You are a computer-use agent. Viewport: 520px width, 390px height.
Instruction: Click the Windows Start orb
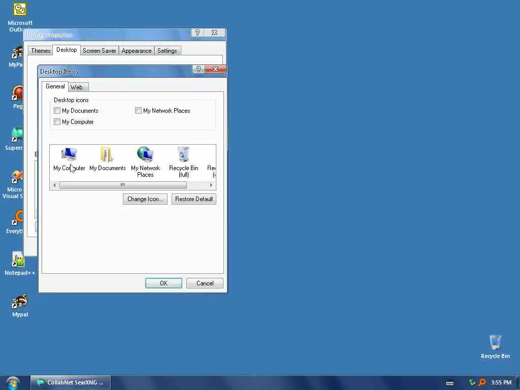click(13, 383)
